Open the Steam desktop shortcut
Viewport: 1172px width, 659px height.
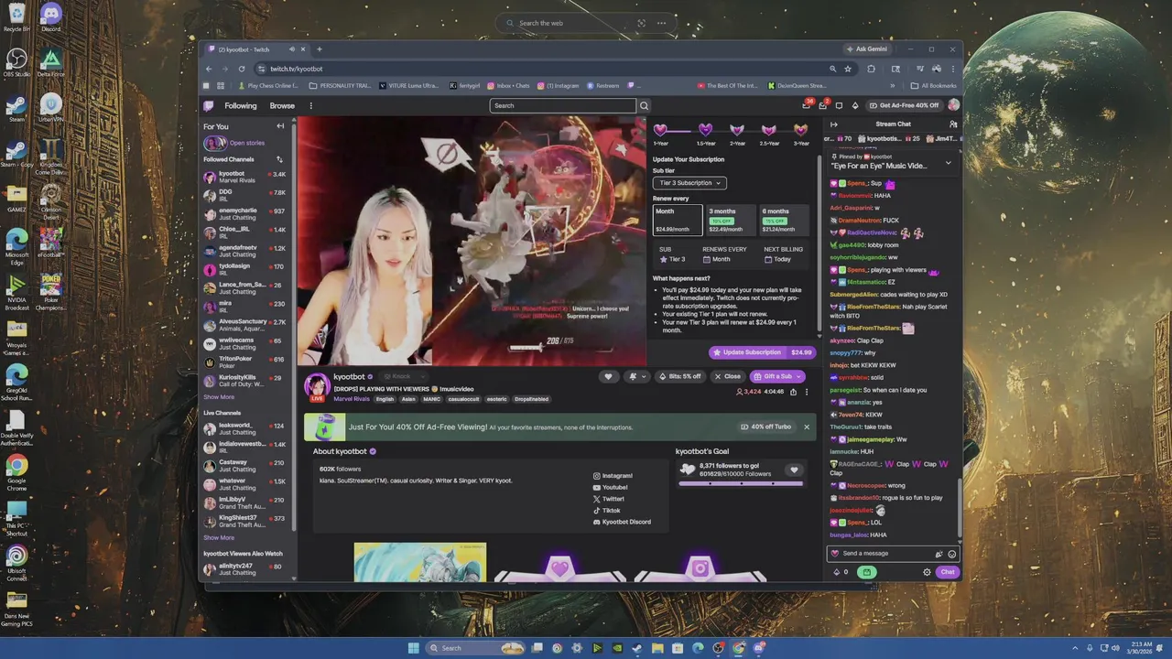(16, 107)
